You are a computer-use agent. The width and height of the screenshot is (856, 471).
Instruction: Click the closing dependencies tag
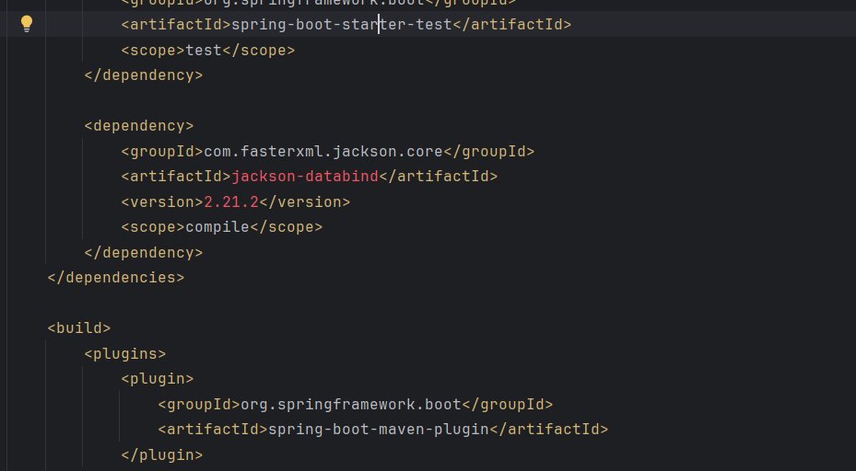115,277
